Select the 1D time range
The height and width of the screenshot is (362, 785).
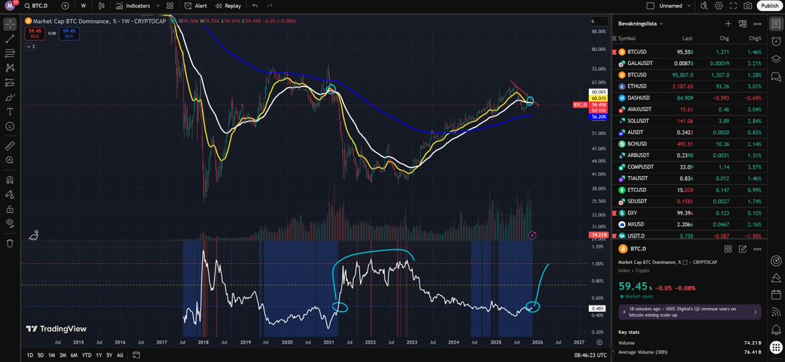(30, 355)
